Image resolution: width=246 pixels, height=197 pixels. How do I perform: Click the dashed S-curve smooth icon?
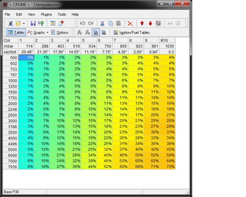(x=178, y=23)
